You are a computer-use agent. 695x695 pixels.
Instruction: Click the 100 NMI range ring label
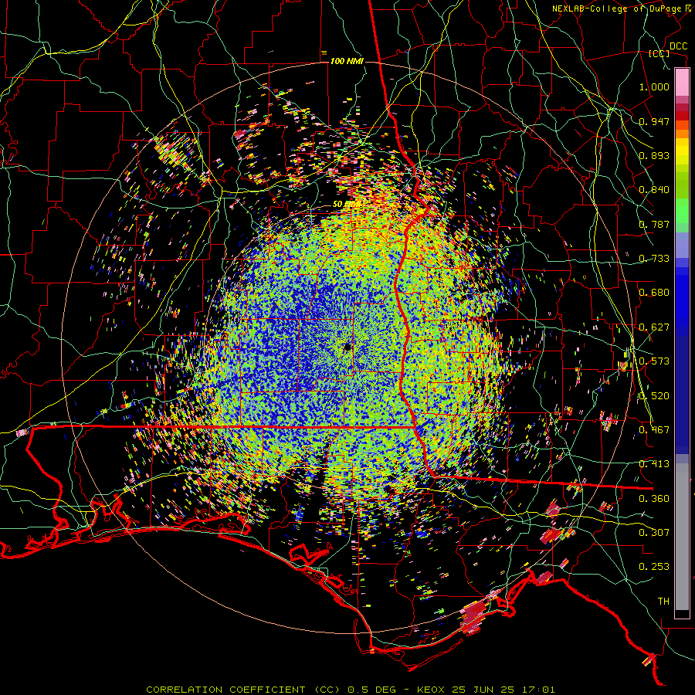coord(347,61)
